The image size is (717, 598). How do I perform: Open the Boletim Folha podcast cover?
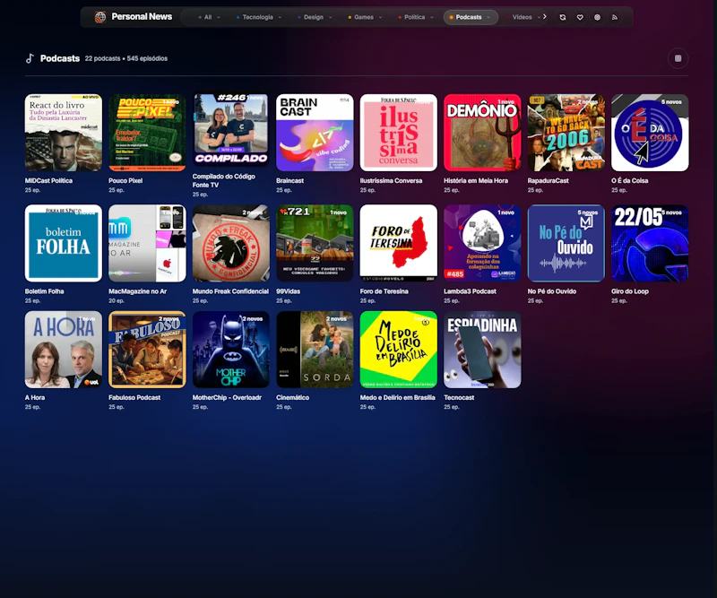64,243
